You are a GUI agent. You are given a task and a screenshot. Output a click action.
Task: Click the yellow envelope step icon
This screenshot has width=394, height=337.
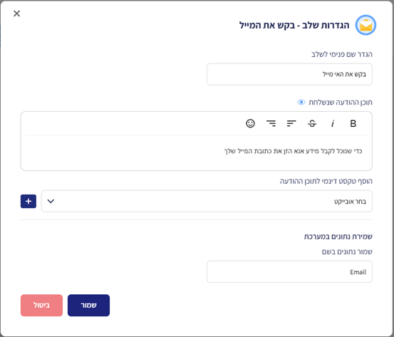pos(366,25)
